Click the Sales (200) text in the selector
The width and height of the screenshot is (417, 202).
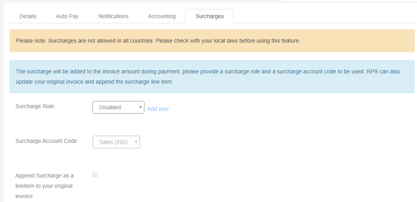[114, 142]
